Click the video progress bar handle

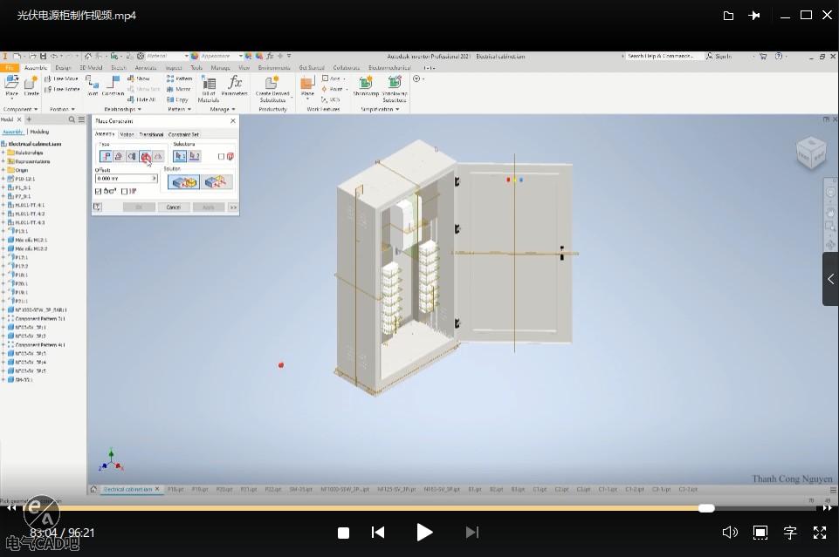[706, 508]
